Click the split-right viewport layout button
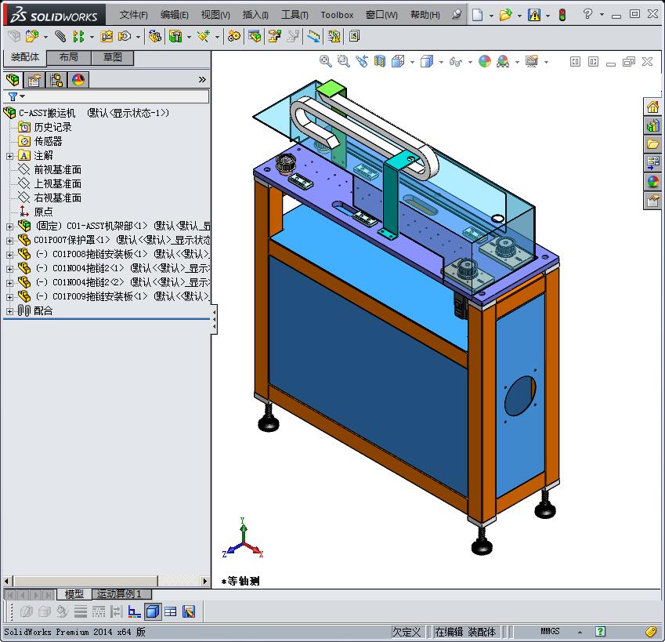Image resolution: width=665 pixels, height=642 pixels. coord(593,62)
